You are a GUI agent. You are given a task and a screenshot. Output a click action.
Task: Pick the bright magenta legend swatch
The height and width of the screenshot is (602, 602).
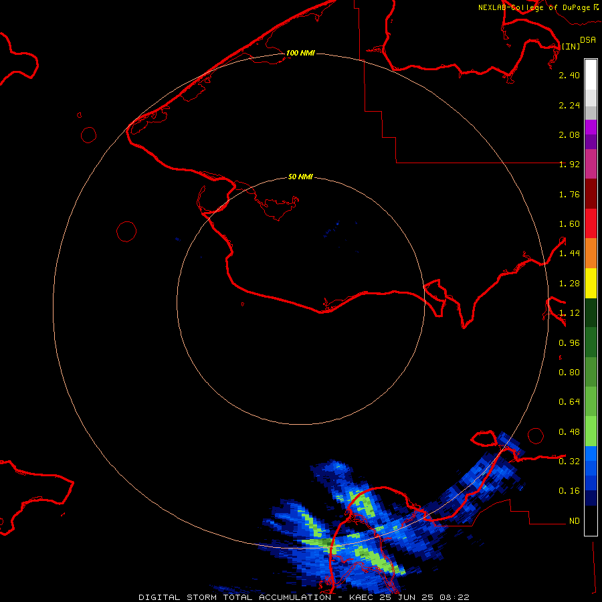591,127
